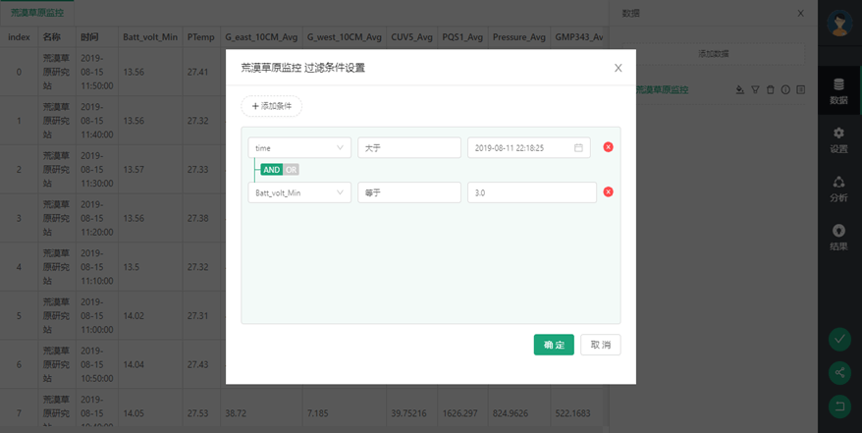862x433 pixels.
Task: Select the 荒漠草原监控 tab at top left
Action: (37, 13)
